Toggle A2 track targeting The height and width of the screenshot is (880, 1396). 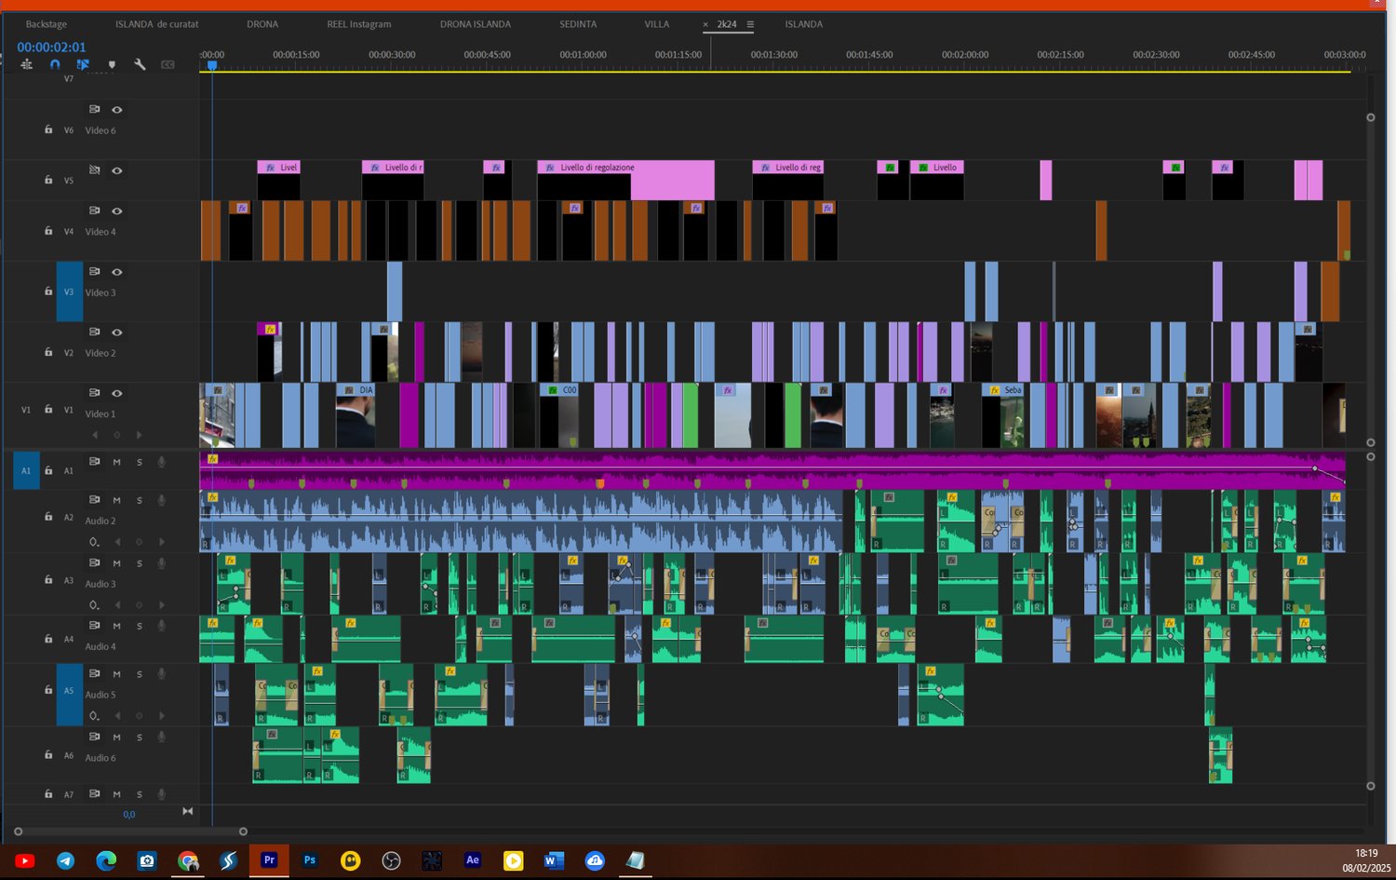pos(69,517)
